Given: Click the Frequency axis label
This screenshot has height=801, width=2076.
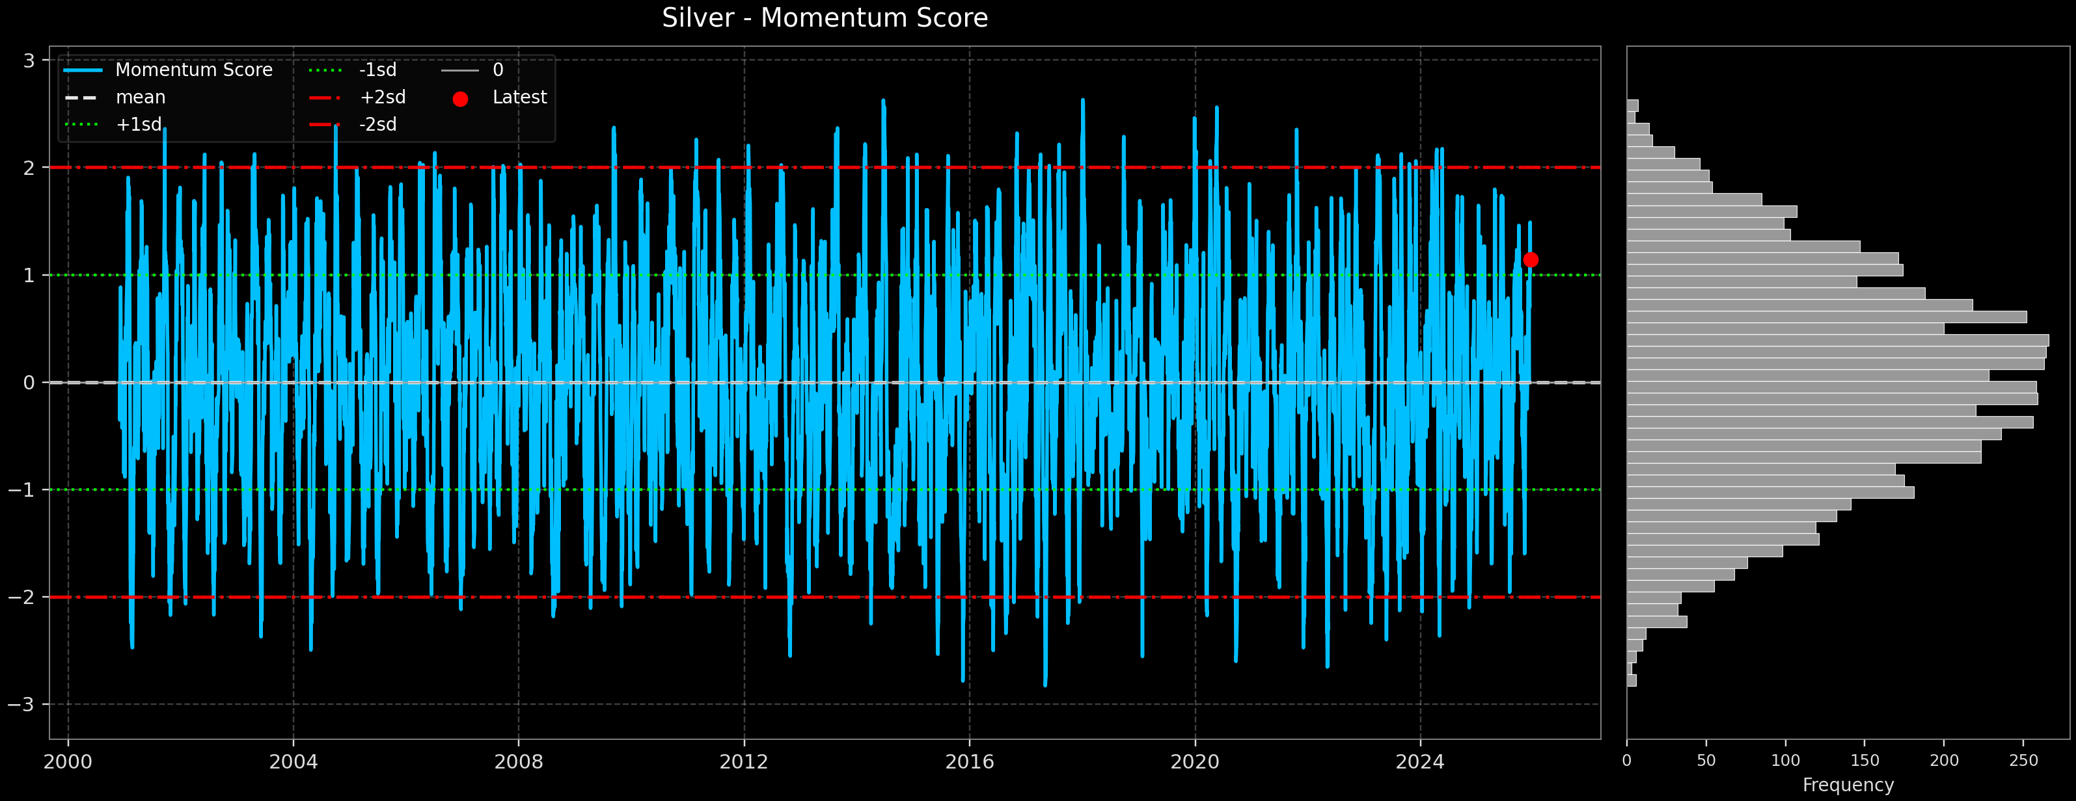Looking at the screenshot, I should (1847, 785).
